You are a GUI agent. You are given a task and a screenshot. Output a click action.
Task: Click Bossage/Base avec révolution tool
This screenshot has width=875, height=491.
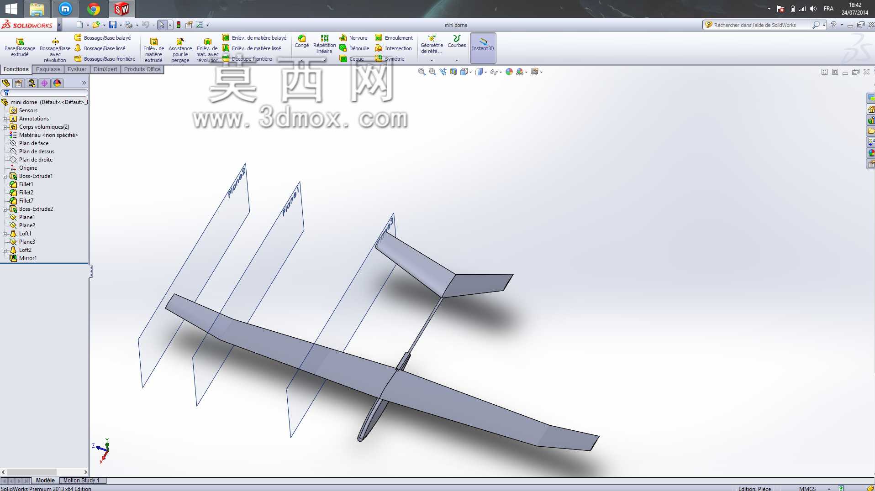click(x=55, y=51)
